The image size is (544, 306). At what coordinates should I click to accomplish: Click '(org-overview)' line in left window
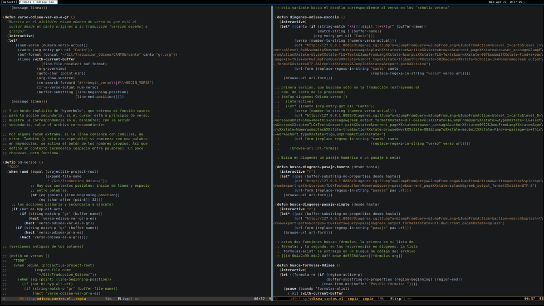pos(52,68)
